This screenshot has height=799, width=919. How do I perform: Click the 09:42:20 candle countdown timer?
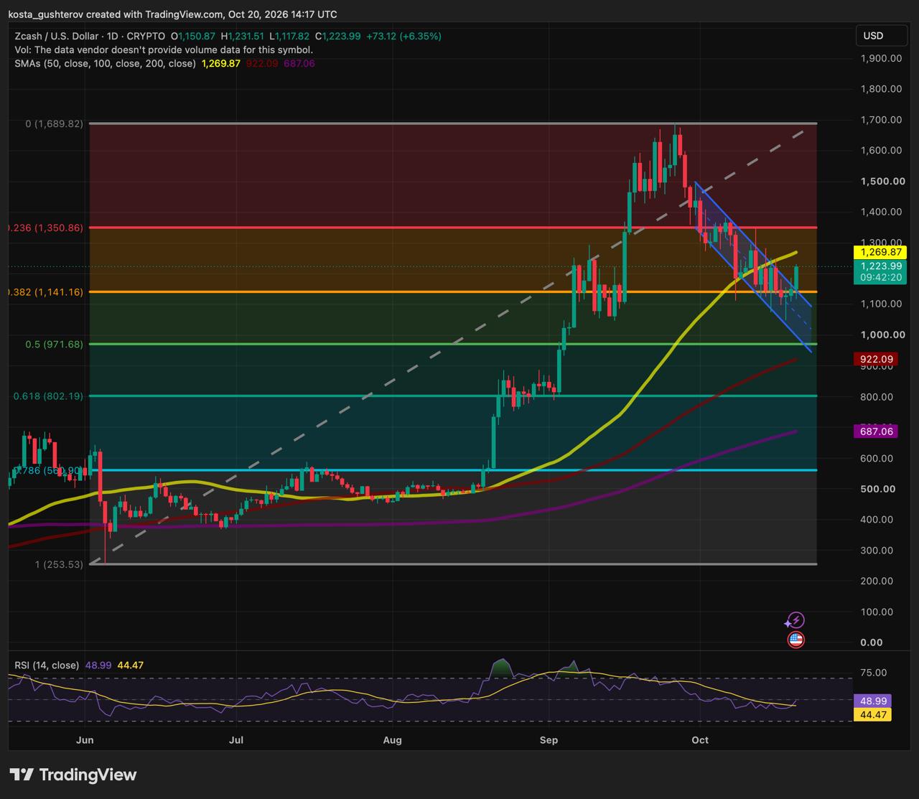[880, 278]
